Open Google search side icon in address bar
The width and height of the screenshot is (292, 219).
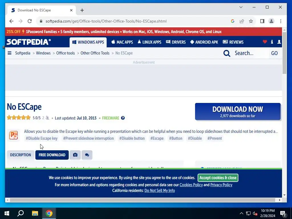(233, 21)
